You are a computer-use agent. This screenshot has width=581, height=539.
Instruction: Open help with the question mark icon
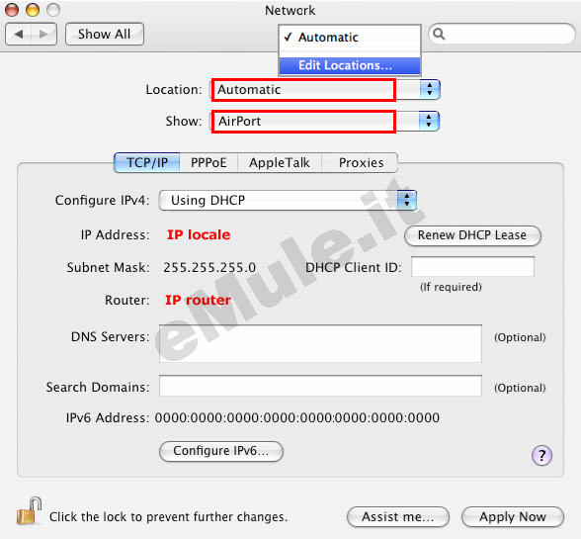pyautogui.click(x=541, y=455)
